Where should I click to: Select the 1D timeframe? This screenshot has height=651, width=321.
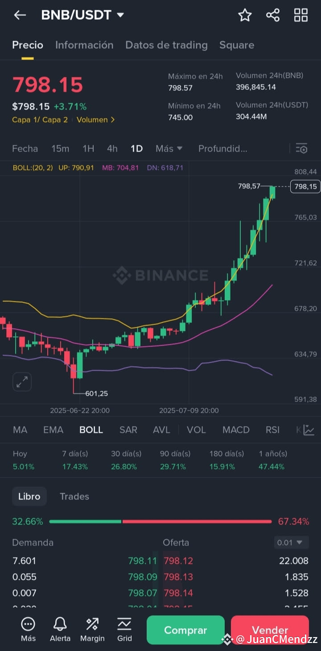point(136,148)
